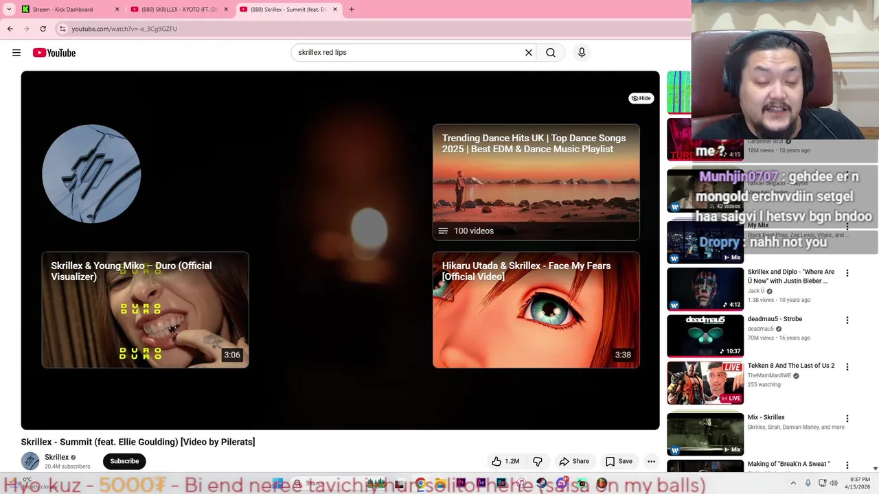Viewport: 879px width, 494px height.
Task: Reload the current page
Action: (x=43, y=29)
